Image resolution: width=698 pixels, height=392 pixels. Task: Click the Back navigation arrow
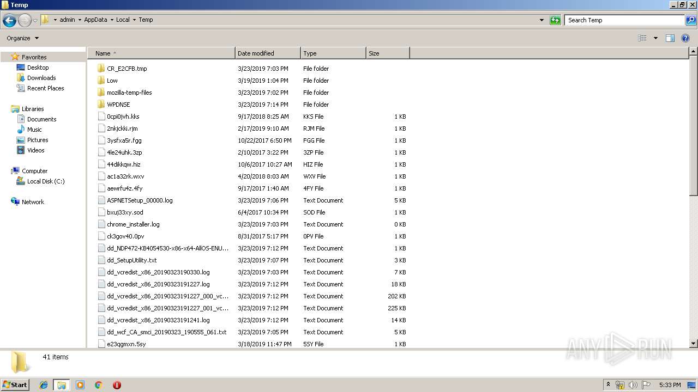click(x=9, y=20)
